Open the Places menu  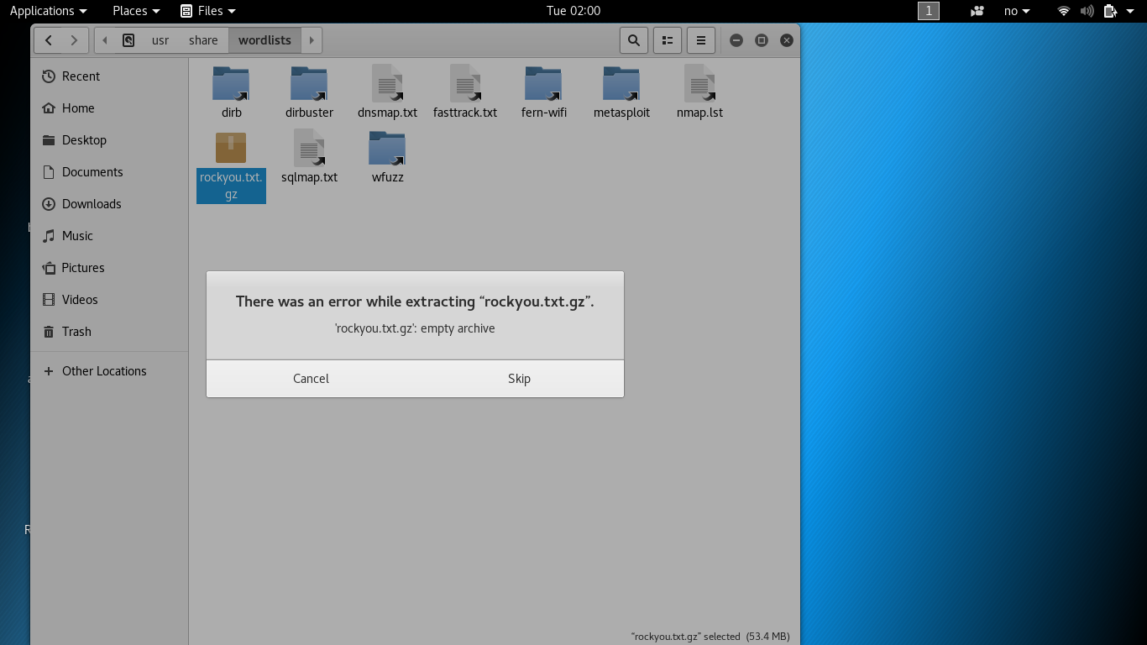[x=136, y=11]
